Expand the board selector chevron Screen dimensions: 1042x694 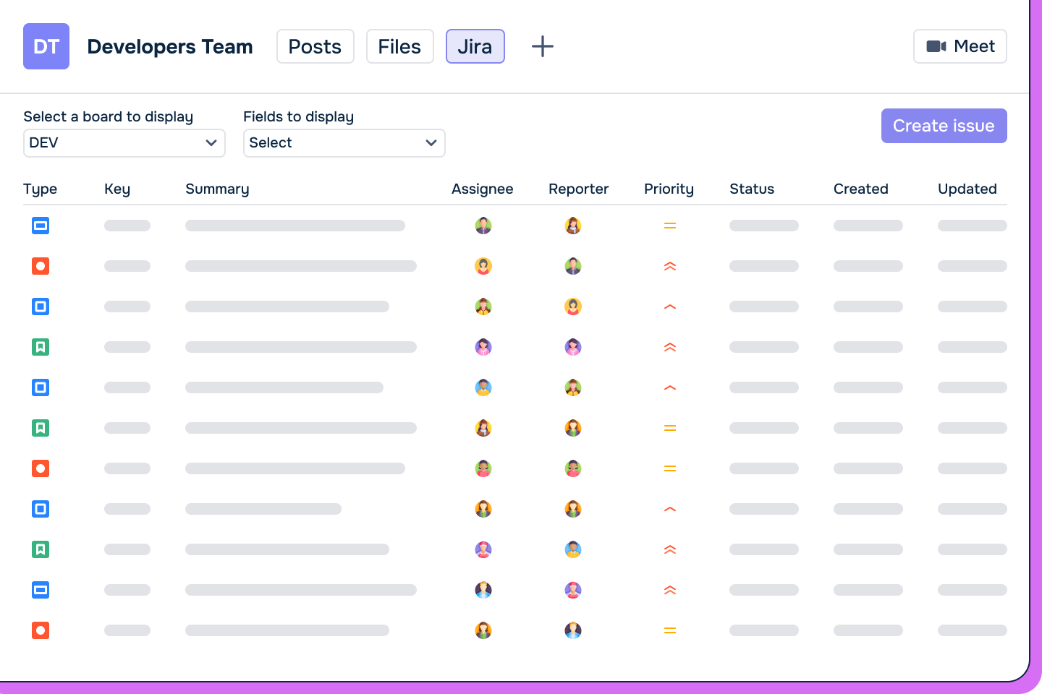(x=211, y=143)
